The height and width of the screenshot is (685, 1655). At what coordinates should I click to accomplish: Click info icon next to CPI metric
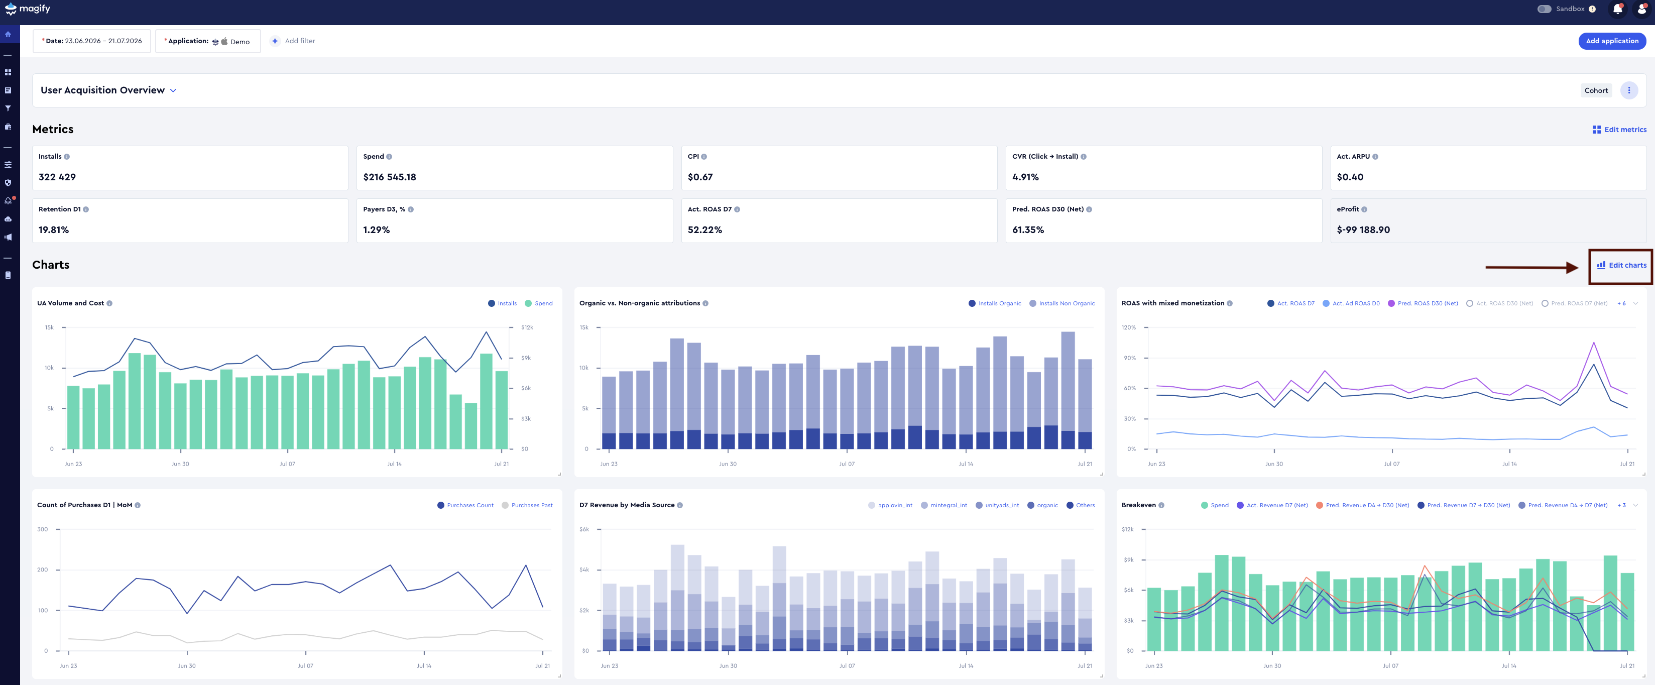click(x=704, y=157)
